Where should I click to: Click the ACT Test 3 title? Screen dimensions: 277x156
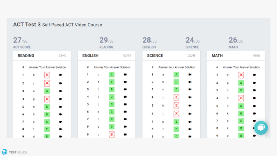coord(27,25)
